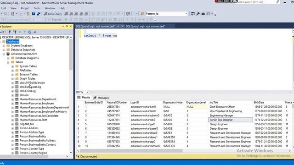The height and width of the screenshot is (165, 294).
Task: Select the HumanResources.Department table
Action: pos(38,99)
